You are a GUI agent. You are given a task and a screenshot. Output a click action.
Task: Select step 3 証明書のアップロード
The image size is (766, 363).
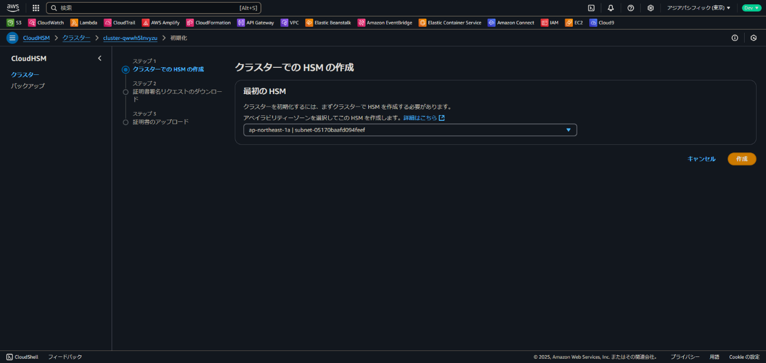coord(160,122)
